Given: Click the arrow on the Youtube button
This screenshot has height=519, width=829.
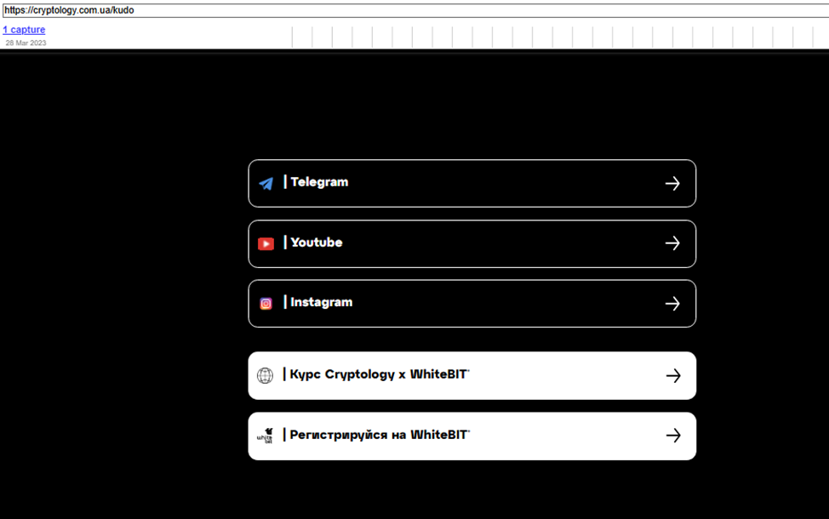Looking at the screenshot, I should [x=672, y=243].
